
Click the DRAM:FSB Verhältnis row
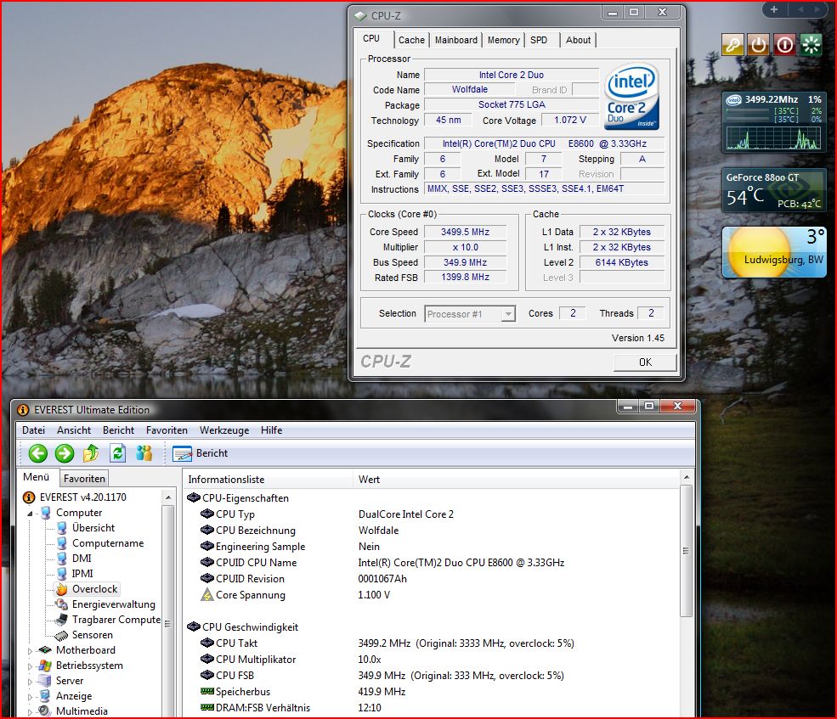coord(432,708)
